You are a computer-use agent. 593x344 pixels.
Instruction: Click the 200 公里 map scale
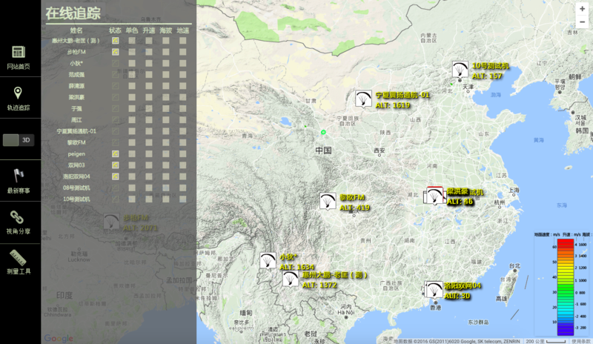(546, 341)
